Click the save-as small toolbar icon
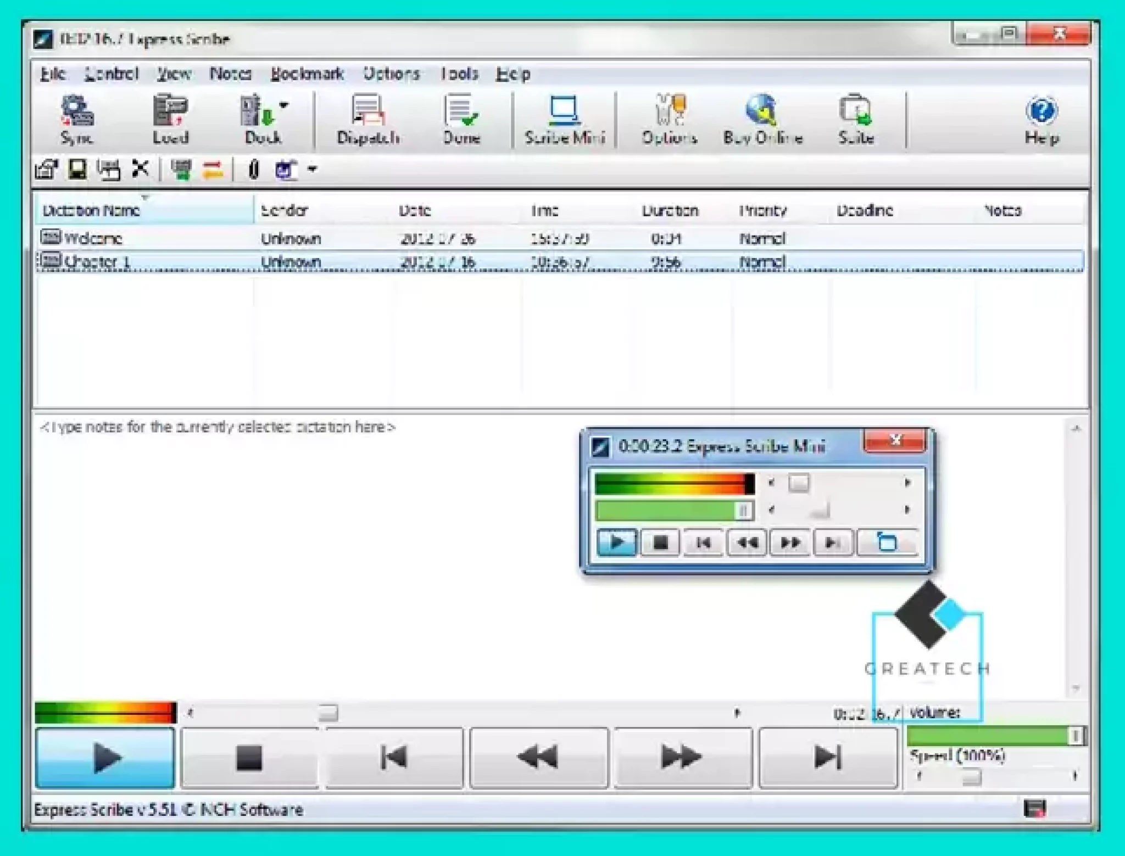1125x856 pixels. [x=109, y=169]
